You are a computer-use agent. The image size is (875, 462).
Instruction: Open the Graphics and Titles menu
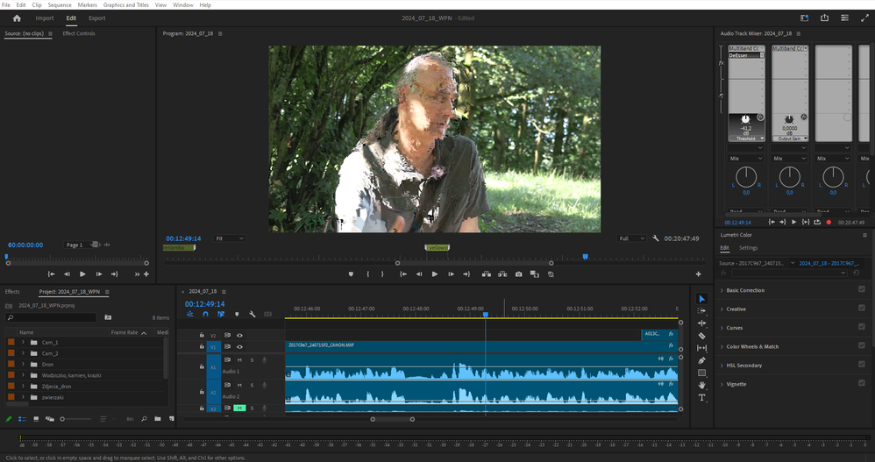click(x=126, y=5)
